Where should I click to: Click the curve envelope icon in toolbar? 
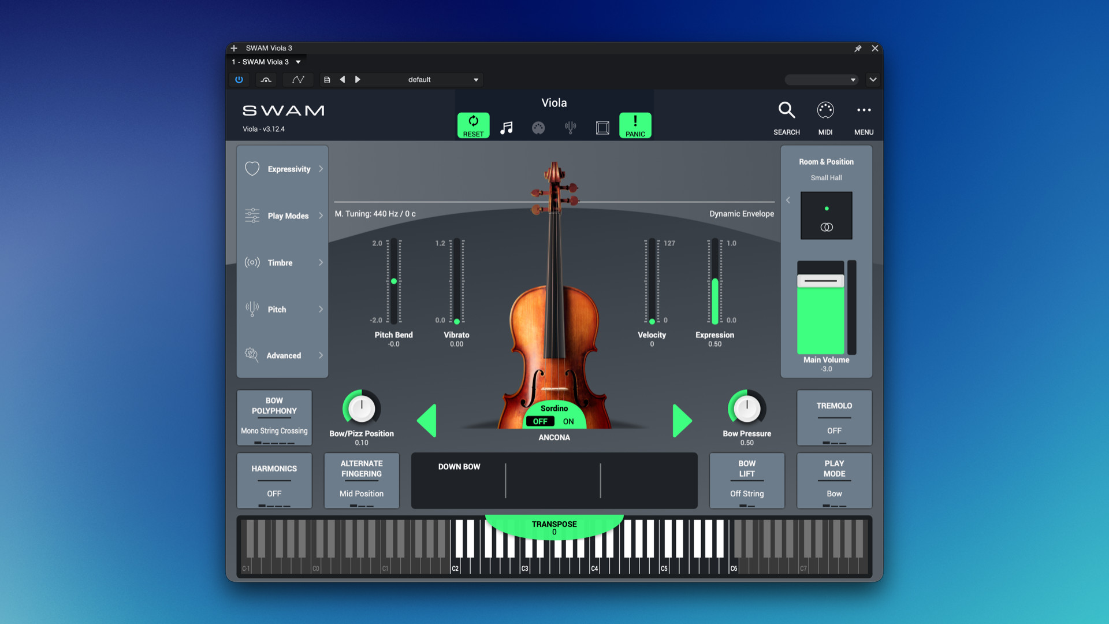(x=298, y=80)
